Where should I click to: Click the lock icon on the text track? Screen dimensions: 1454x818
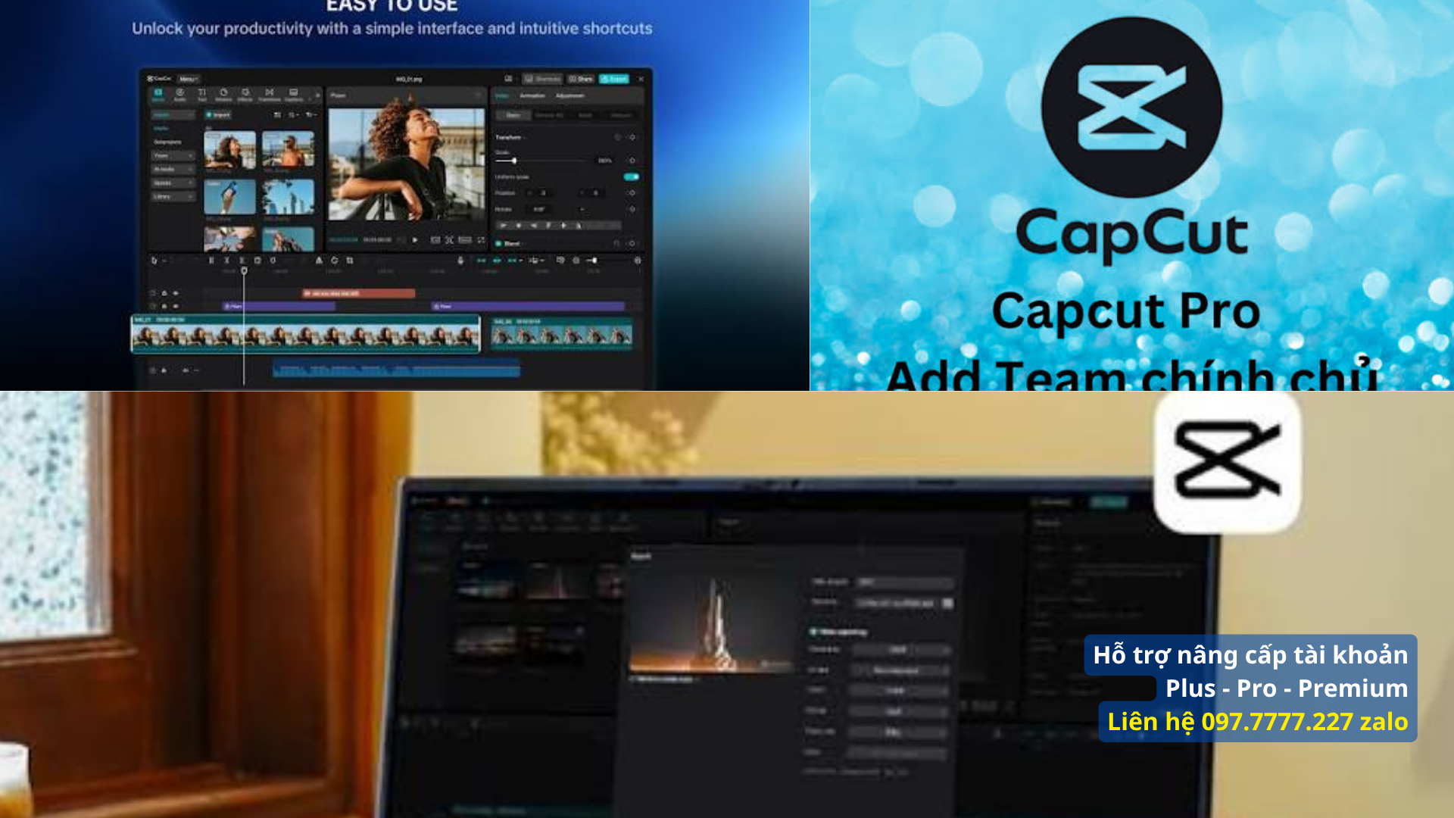(164, 293)
